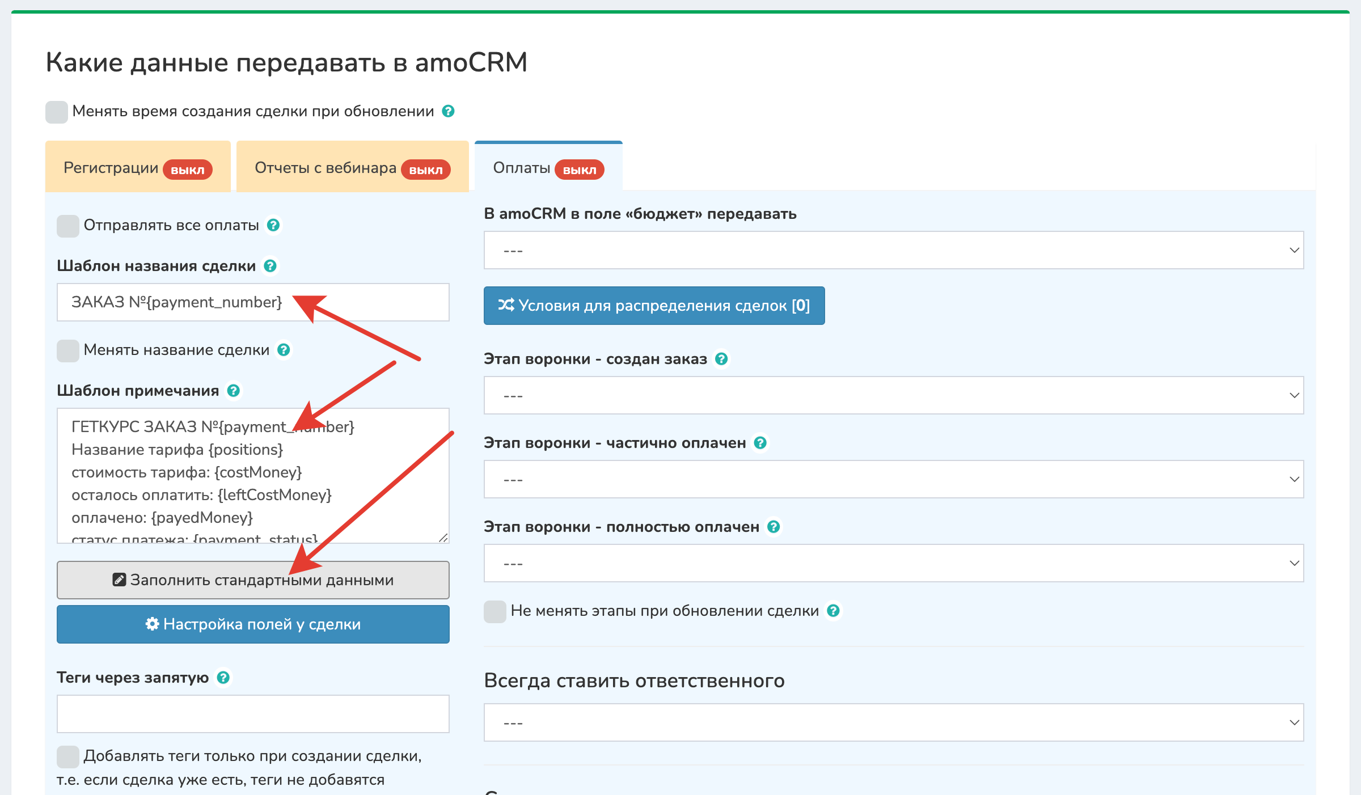This screenshot has width=1361, height=795.
Task: Open the 'бюджет' field dropdown
Action: 893,250
